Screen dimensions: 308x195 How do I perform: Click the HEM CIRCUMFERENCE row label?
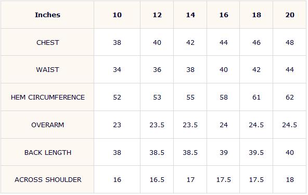pos(48,97)
